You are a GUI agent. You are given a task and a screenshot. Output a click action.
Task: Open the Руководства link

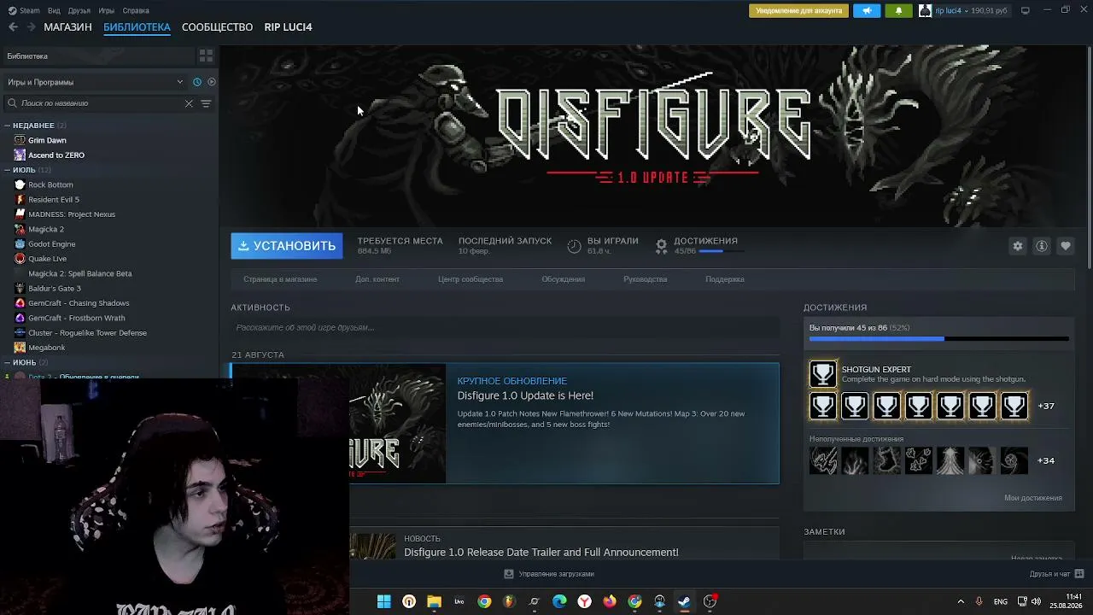[646, 279]
